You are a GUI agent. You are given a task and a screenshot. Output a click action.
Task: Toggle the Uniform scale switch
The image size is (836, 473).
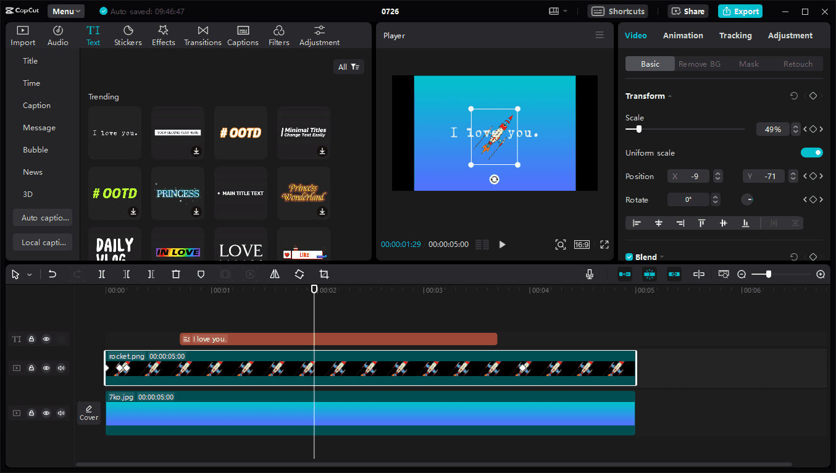click(x=812, y=153)
